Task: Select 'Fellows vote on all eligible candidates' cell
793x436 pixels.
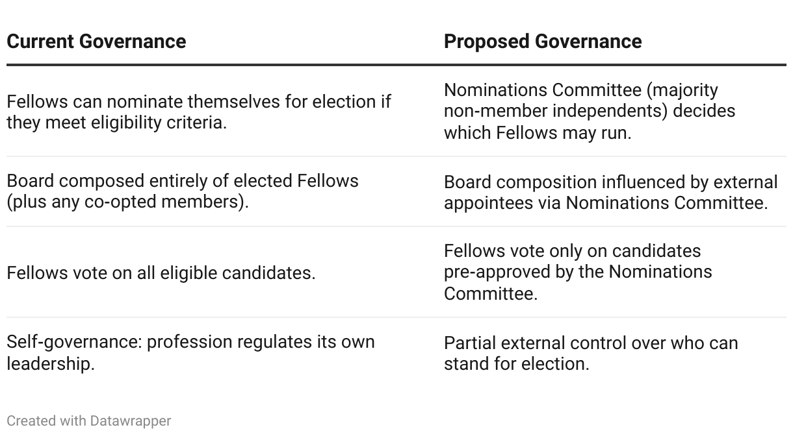Action: [161, 272]
